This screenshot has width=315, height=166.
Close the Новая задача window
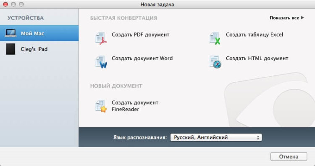(5, 4)
